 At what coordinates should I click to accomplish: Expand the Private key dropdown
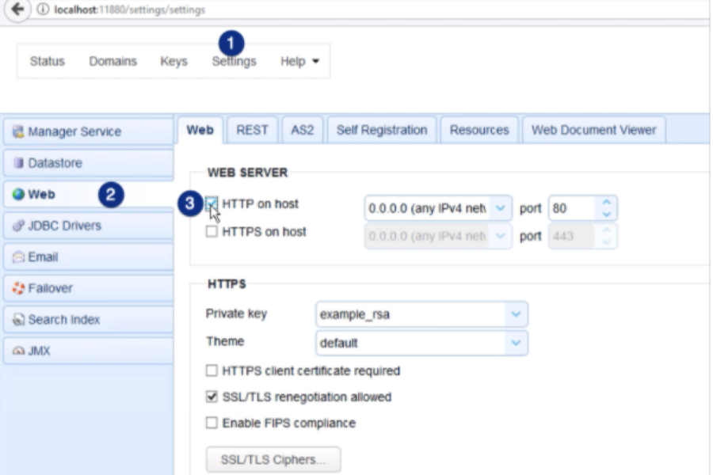click(516, 314)
